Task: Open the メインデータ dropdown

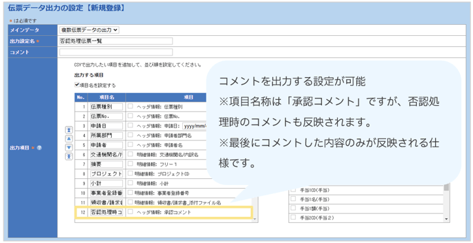Action: [x=90, y=30]
